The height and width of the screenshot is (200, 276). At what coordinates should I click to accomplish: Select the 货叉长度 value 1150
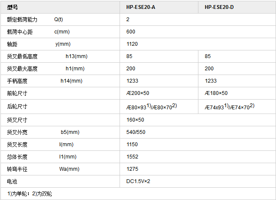[132, 144]
